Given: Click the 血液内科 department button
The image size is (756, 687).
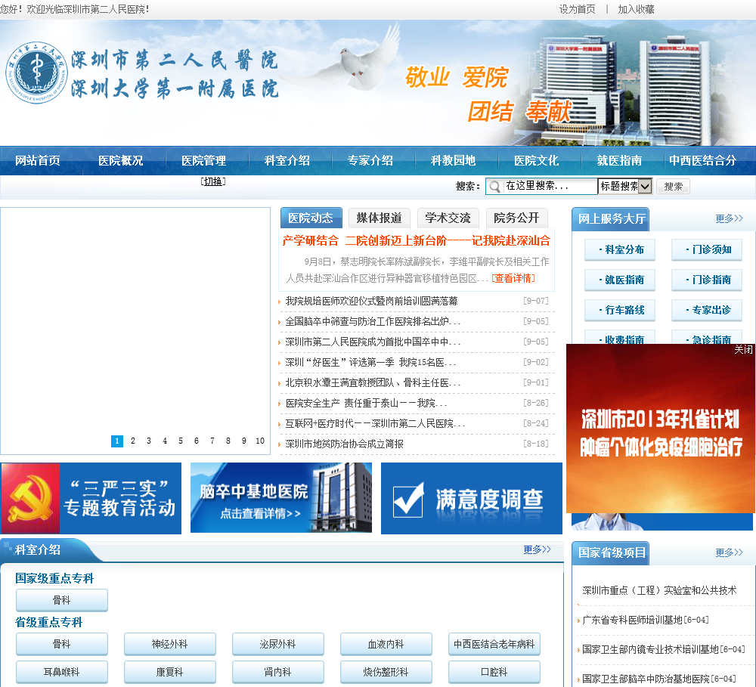Looking at the screenshot, I should (386, 644).
